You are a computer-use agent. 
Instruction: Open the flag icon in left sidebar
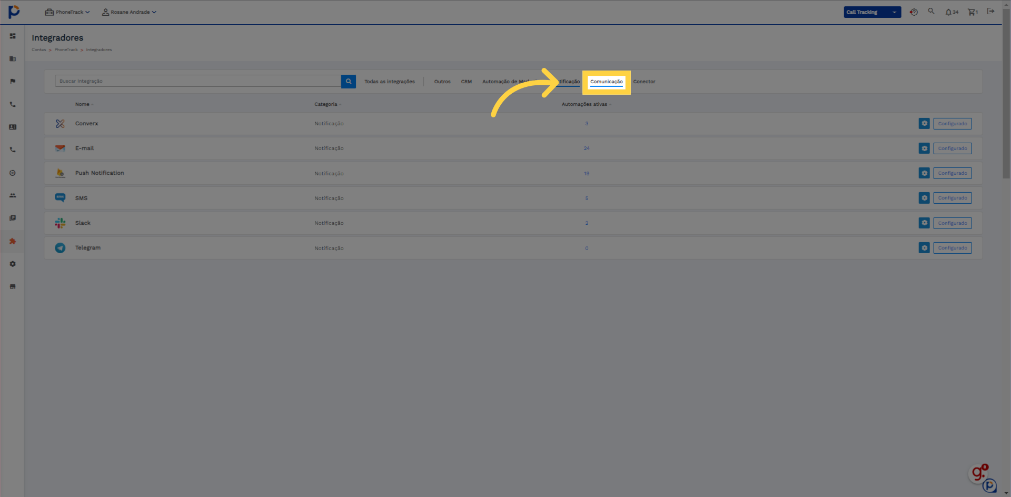[x=13, y=82]
